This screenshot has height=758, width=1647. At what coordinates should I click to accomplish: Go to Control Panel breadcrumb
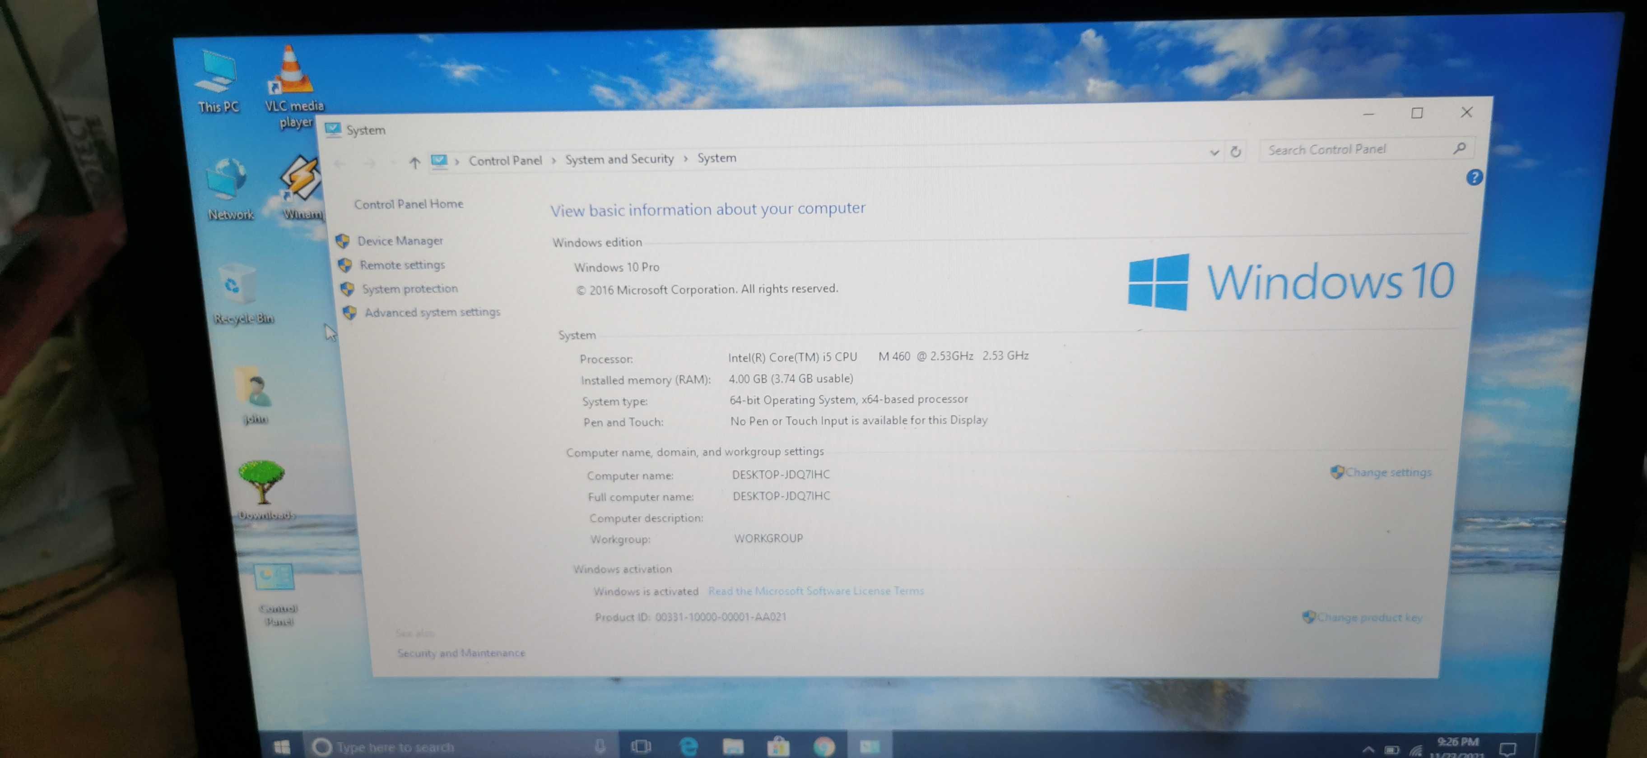(505, 161)
